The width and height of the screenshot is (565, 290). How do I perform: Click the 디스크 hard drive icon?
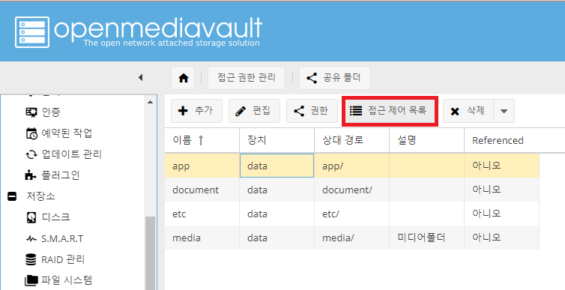(31, 217)
